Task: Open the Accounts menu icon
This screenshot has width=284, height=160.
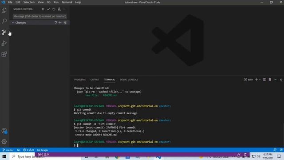Action: 4,131
